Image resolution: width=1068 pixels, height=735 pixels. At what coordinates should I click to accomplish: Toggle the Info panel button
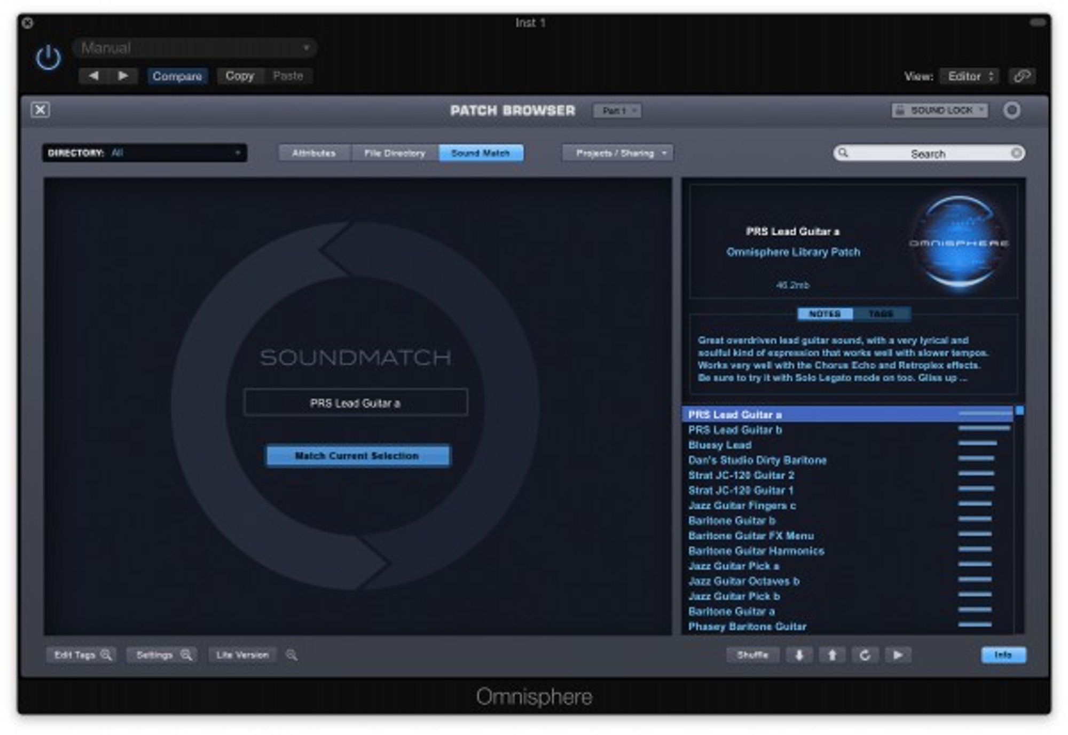(x=1003, y=655)
